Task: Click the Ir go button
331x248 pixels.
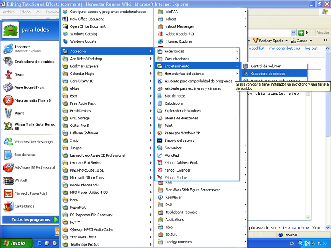Action: click(x=303, y=33)
